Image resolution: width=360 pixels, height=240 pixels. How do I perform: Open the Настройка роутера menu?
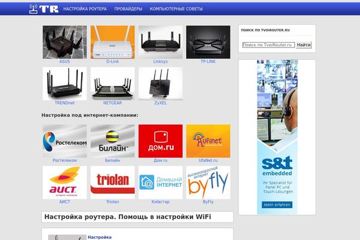[x=85, y=9]
